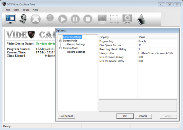Select Size of Screen History property
This screenshot has height=130, width=183.
(111, 57)
